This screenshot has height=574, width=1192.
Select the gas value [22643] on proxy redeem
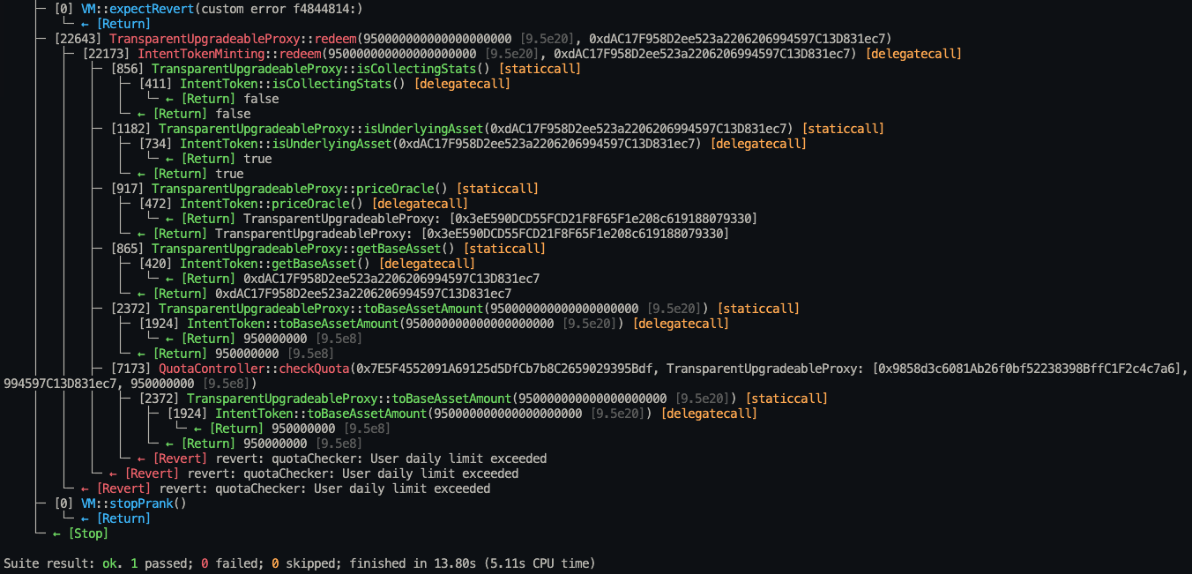click(x=78, y=39)
